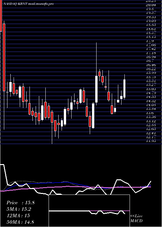Click the '12MA : 15' value

(x=18, y=215)
